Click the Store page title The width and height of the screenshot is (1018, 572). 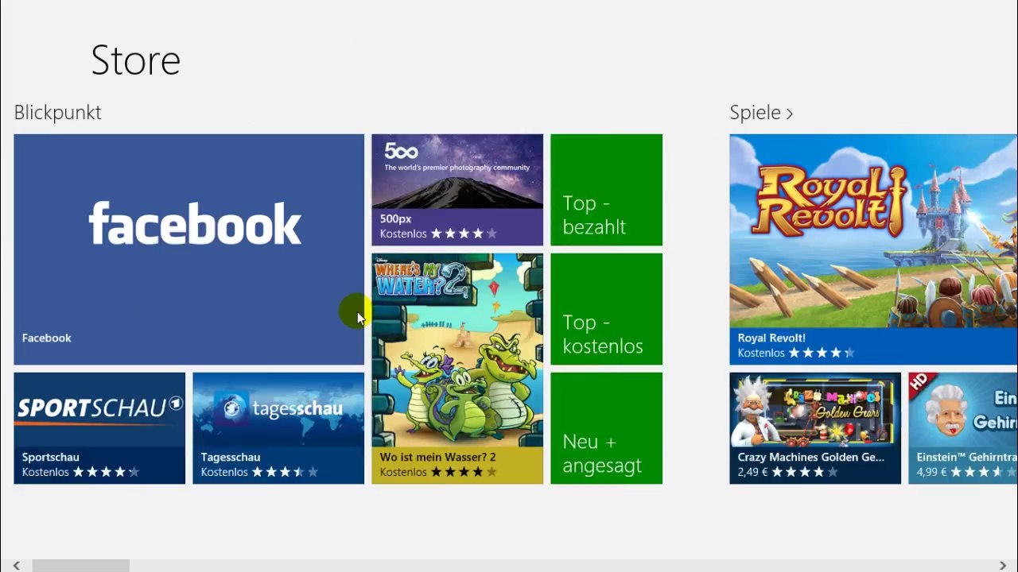136,60
